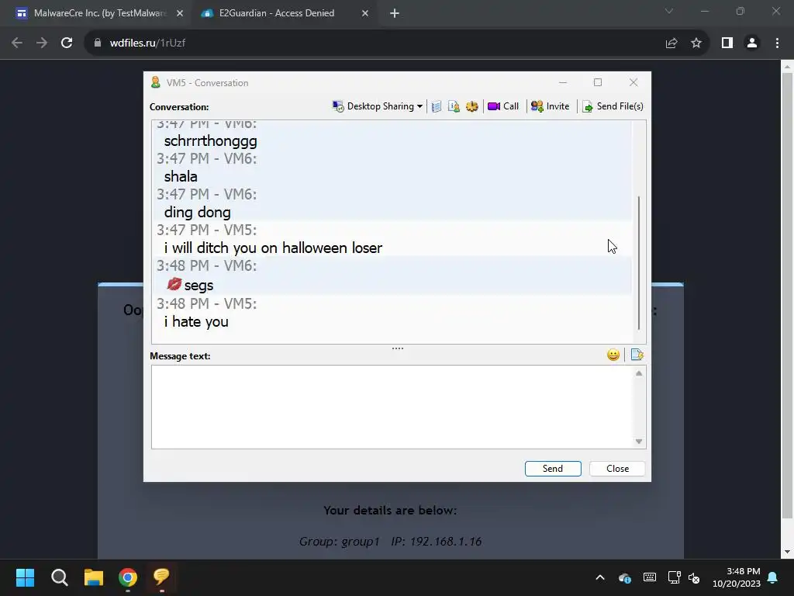Image resolution: width=794 pixels, height=596 pixels.
Task: Click Chrome tab search chevron
Action: [669, 11]
